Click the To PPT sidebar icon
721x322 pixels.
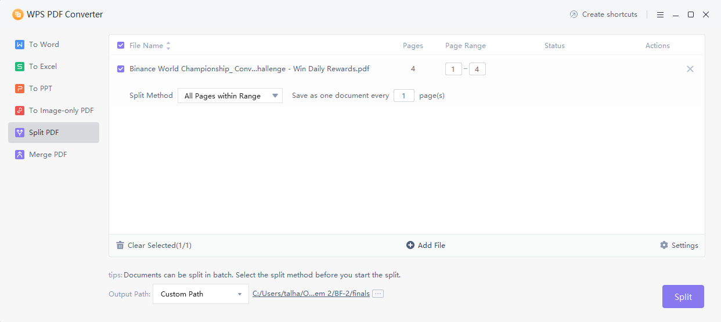click(20, 89)
